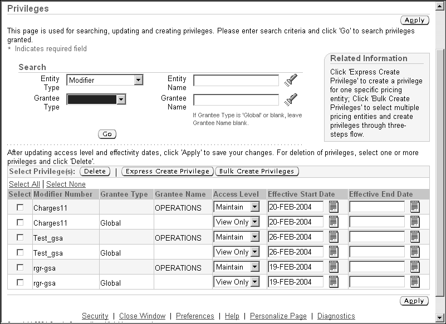The width and height of the screenshot is (446, 324).
Task: Click the Delete privileges button
Action: pyautogui.click(x=95, y=171)
